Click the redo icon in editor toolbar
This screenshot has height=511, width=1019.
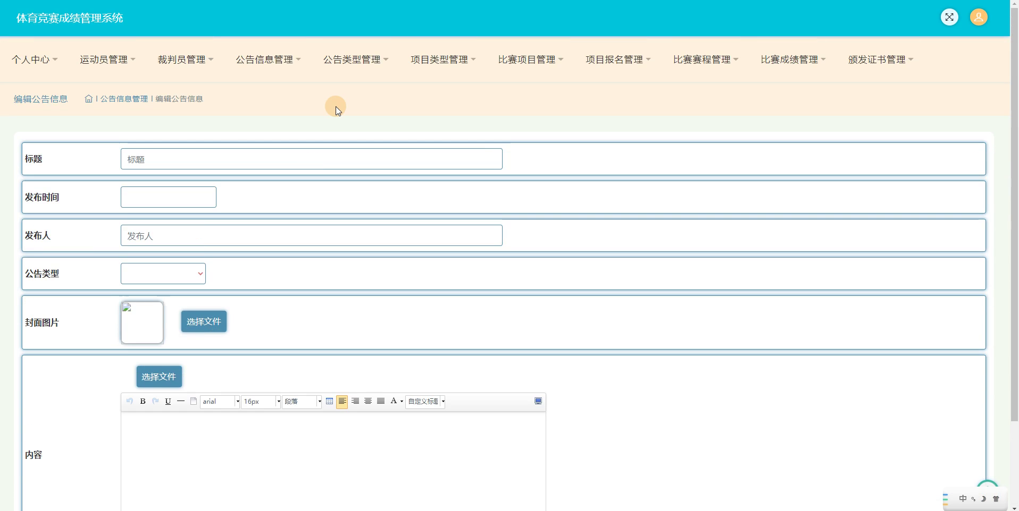coord(155,401)
